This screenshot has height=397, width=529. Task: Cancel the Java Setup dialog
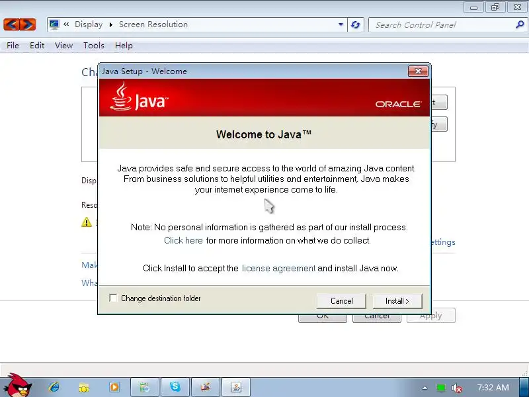pyautogui.click(x=341, y=301)
